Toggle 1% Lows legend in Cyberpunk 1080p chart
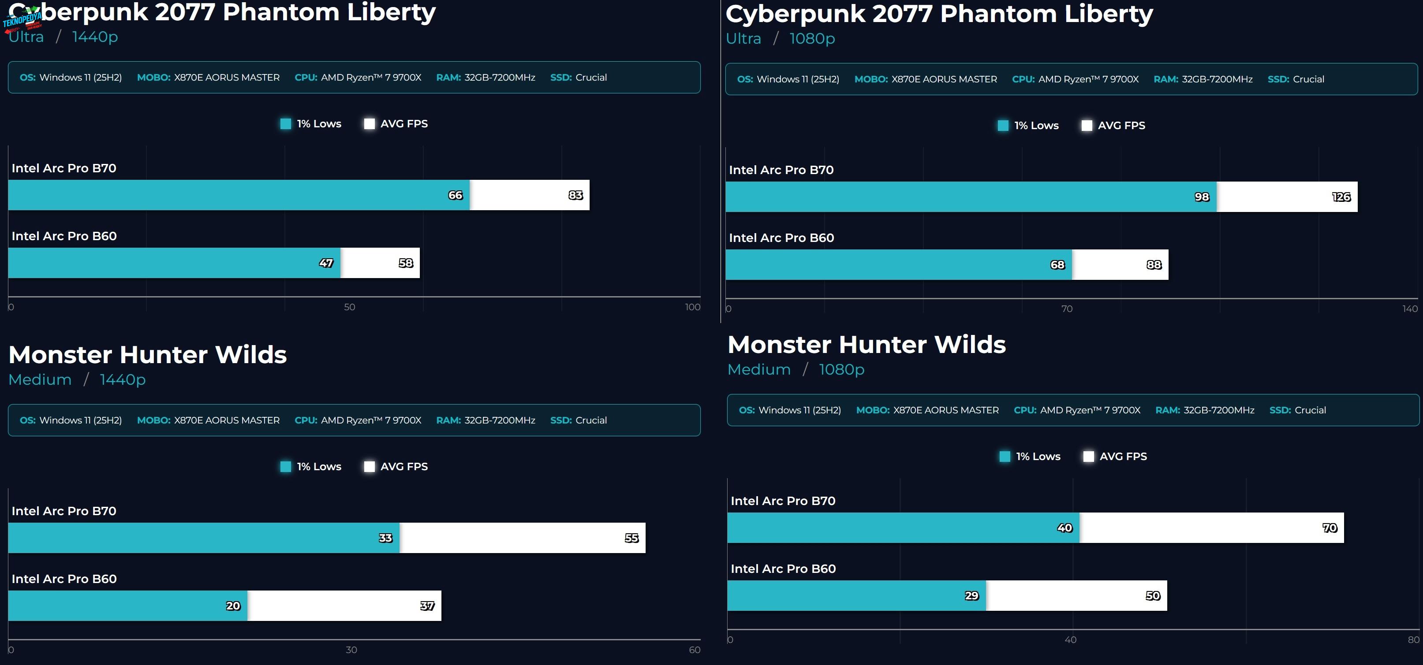The height and width of the screenshot is (665, 1423). coord(1028,125)
